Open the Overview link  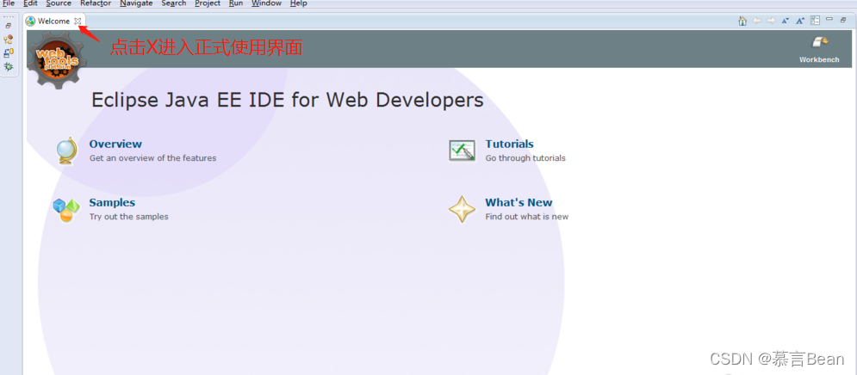[x=115, y=144]
